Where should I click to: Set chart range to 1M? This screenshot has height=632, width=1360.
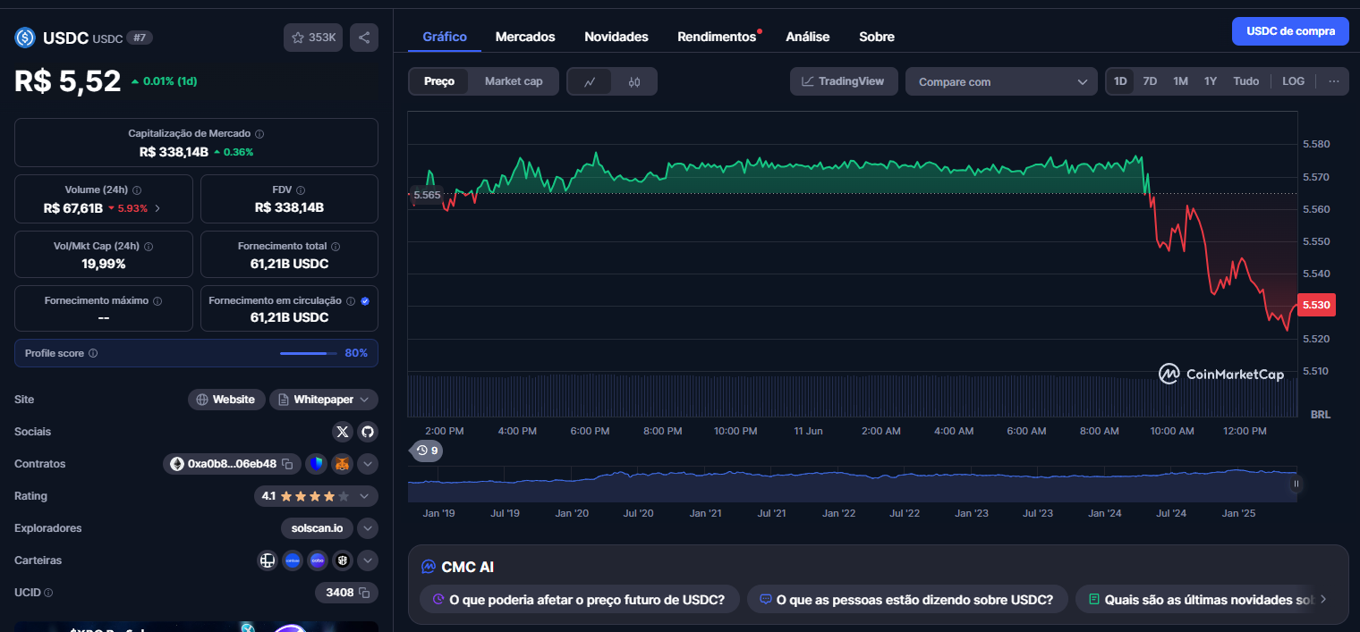1180,81
